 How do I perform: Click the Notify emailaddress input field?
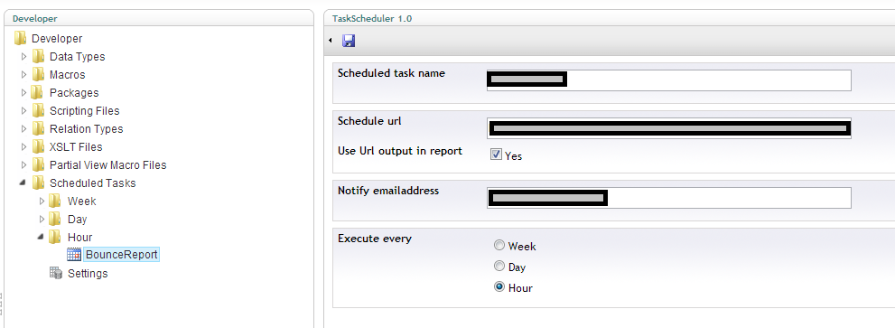(x=668, y=198)
